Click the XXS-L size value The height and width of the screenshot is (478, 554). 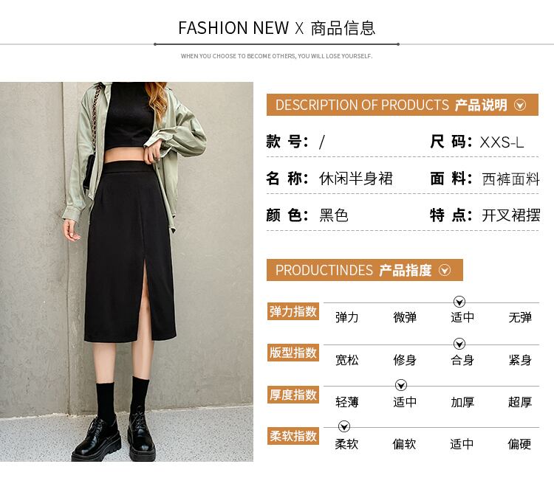502,142
